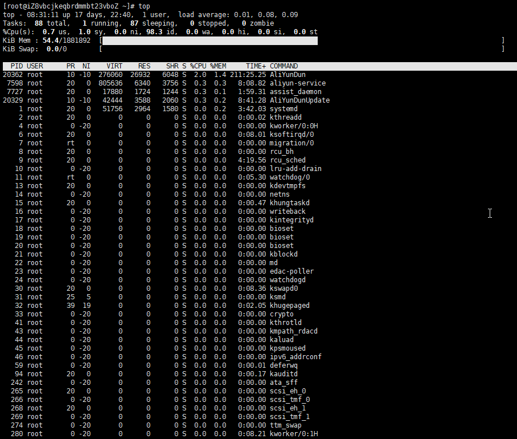The width and height of the screenshot is (517, 439).
Task: Click the scsi_tmf_1 command text
Action: pos(290,417)
